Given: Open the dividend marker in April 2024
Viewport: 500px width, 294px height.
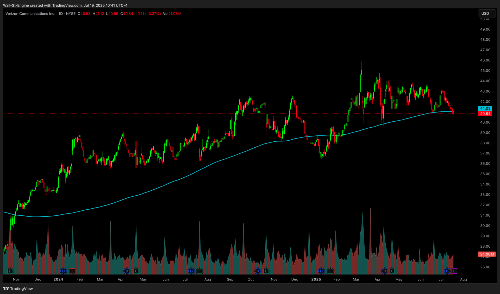Looking at the screenshot, I should point(127,271).
